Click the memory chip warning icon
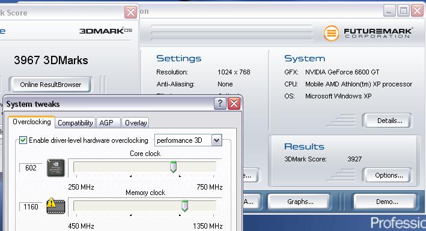This screenshot has height=231, width=426. (56, 206)
